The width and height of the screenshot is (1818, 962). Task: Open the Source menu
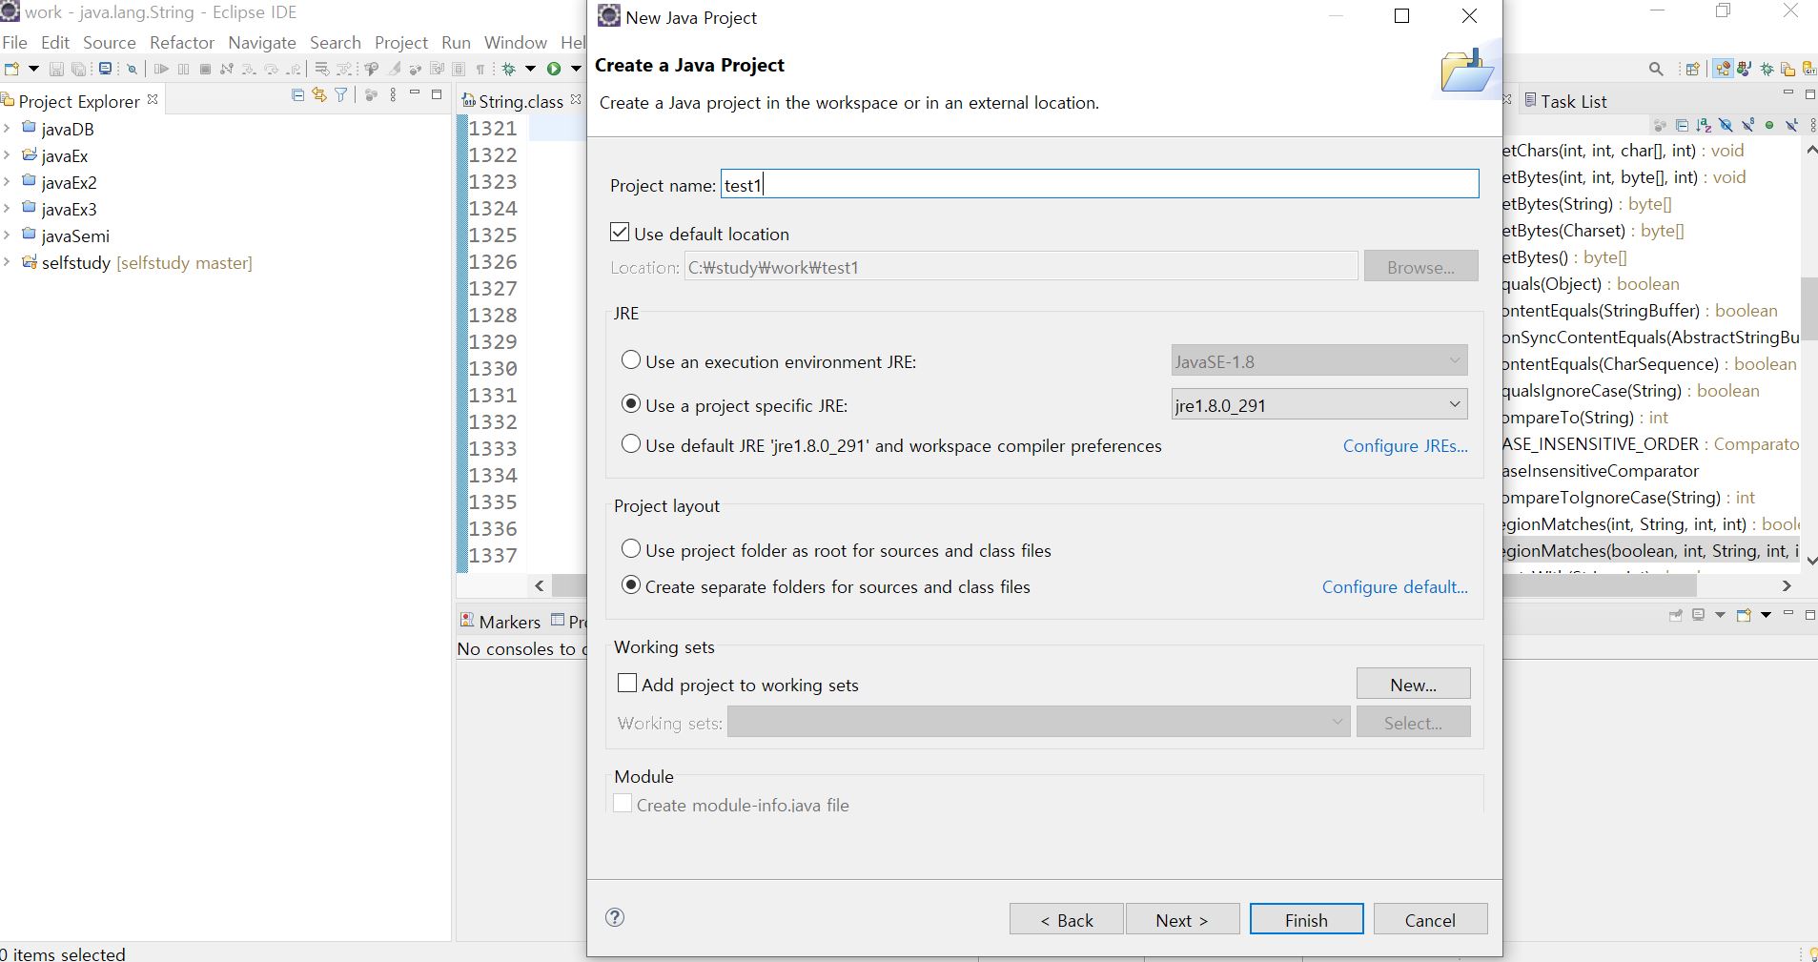pos(110,43)
